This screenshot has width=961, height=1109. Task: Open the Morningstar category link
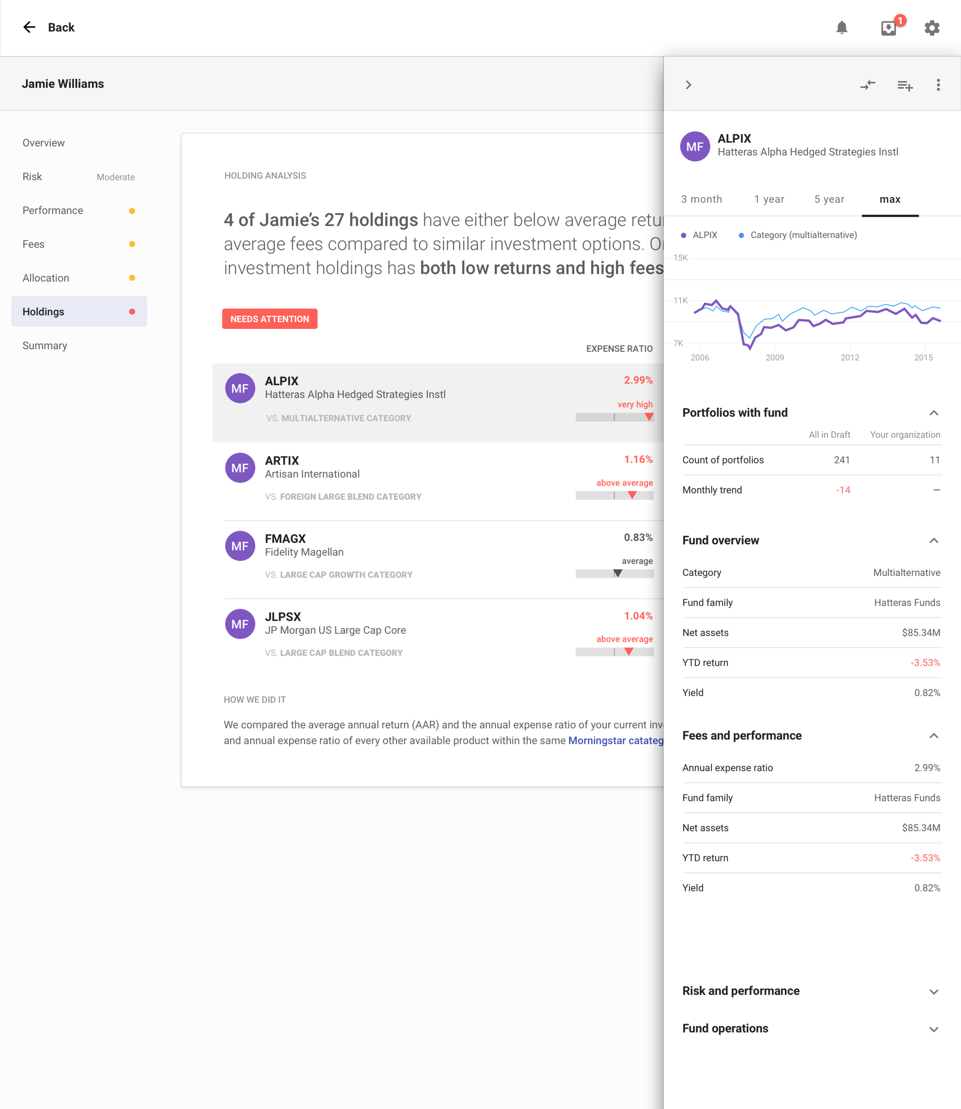click(616, 741)
